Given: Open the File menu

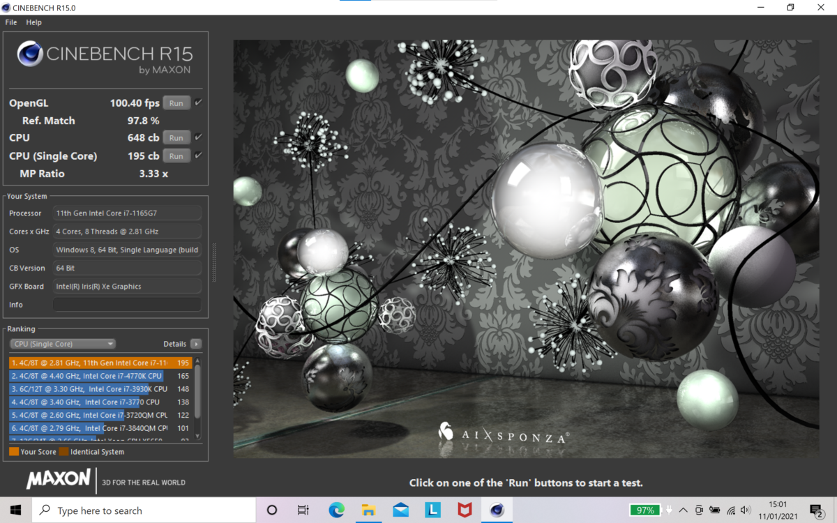Looking at the screenshot, I should 11,22.
